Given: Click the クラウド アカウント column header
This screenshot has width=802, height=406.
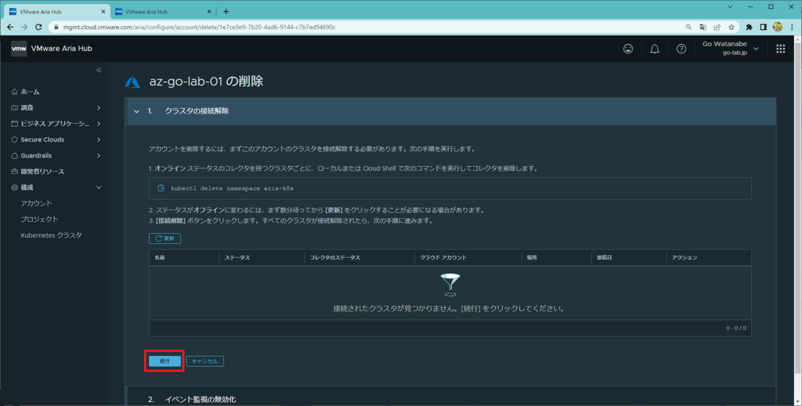Looking at the screenshot, I should click(x=443, y=257).
